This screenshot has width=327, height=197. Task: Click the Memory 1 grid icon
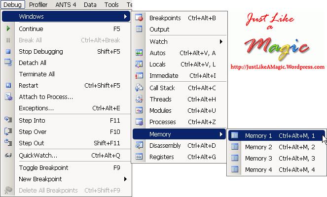tap(235, 135)
